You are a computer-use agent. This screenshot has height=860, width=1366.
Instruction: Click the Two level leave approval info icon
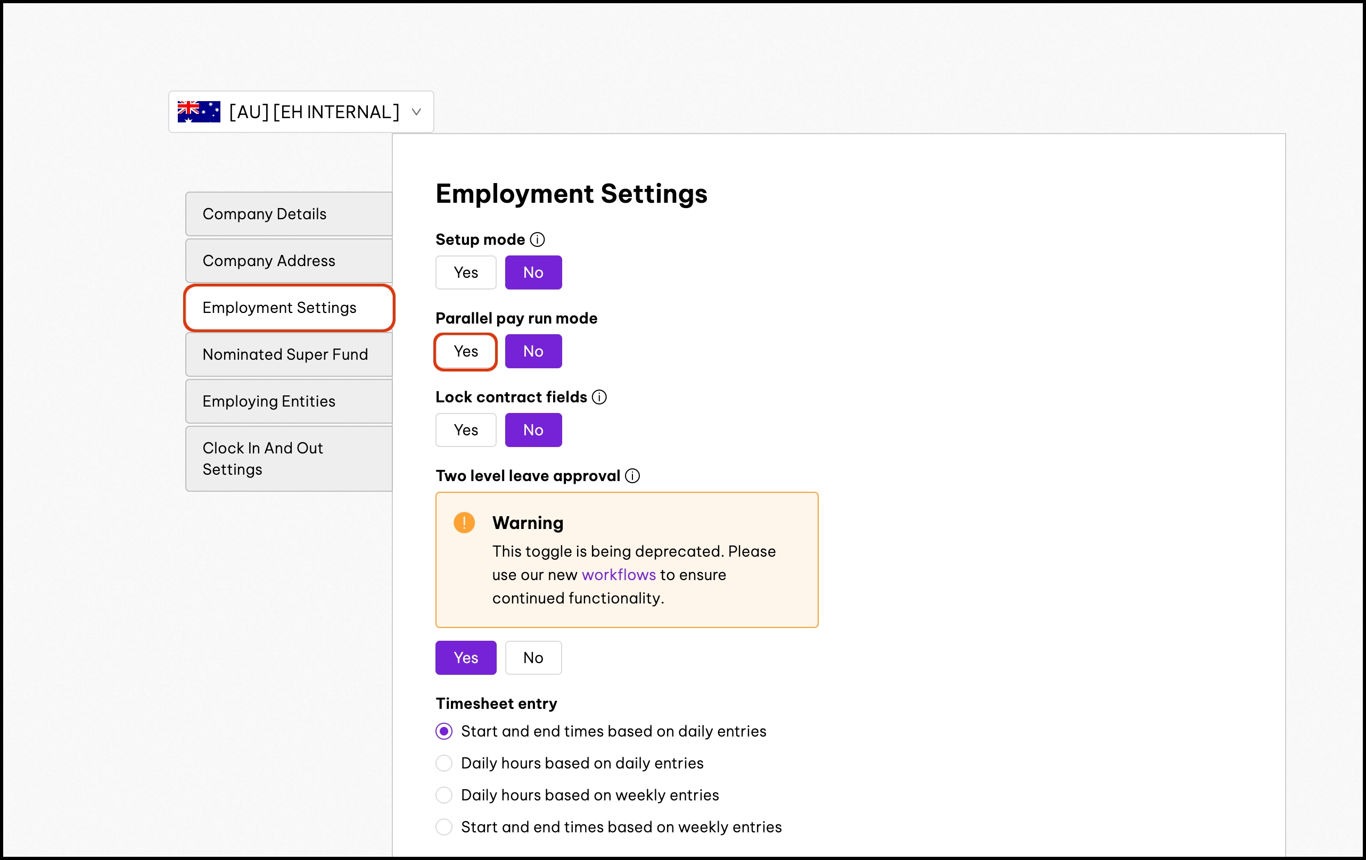click(632, 476)
